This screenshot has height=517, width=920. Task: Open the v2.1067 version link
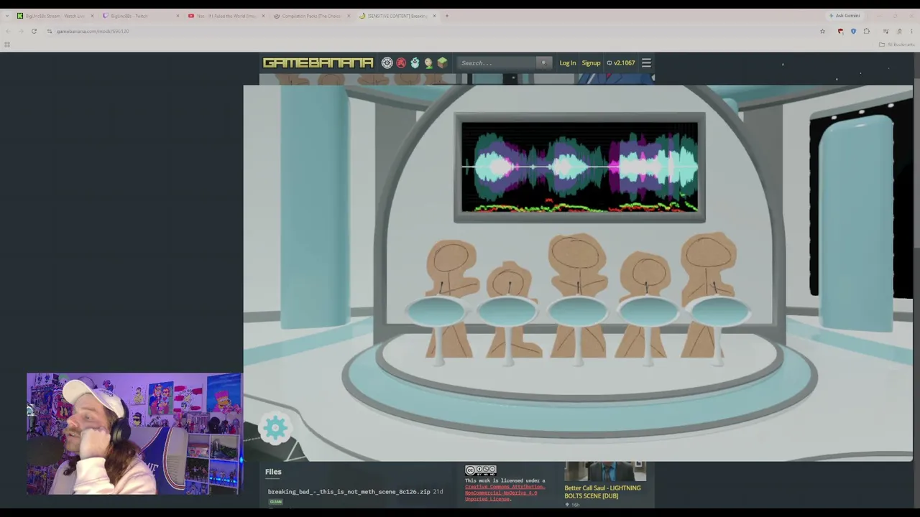tap(621, 63)
